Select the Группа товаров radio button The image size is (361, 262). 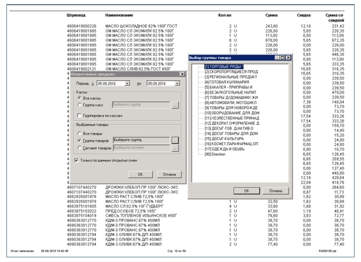click(80, 141)
